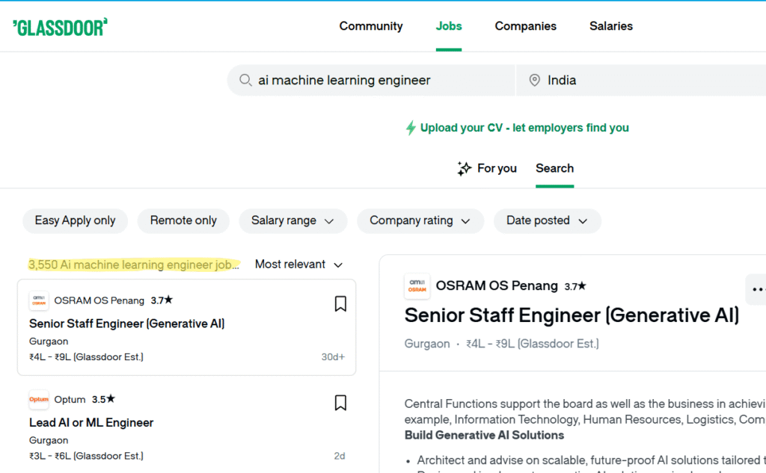
Task: Open Senior Staff Engineer job listing title
Action: tap(126, 324)
